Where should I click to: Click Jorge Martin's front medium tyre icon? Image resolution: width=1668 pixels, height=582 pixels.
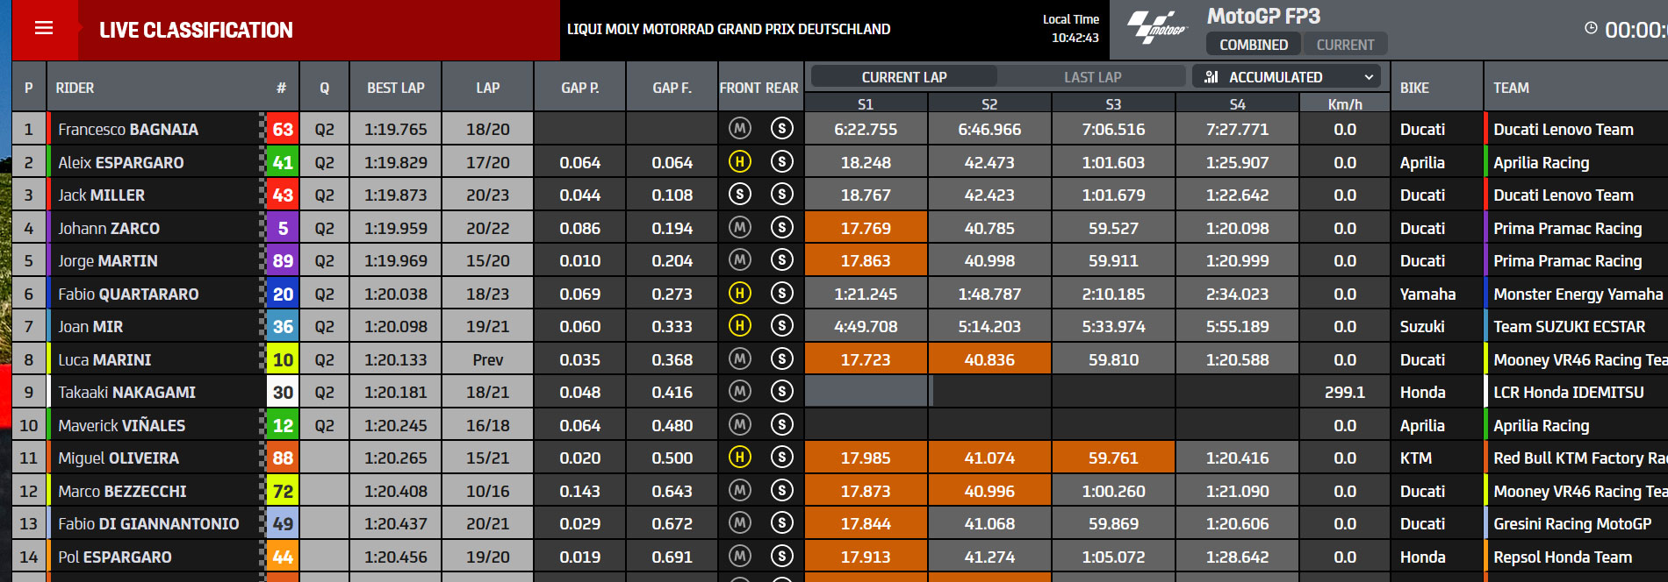[740, 260]
